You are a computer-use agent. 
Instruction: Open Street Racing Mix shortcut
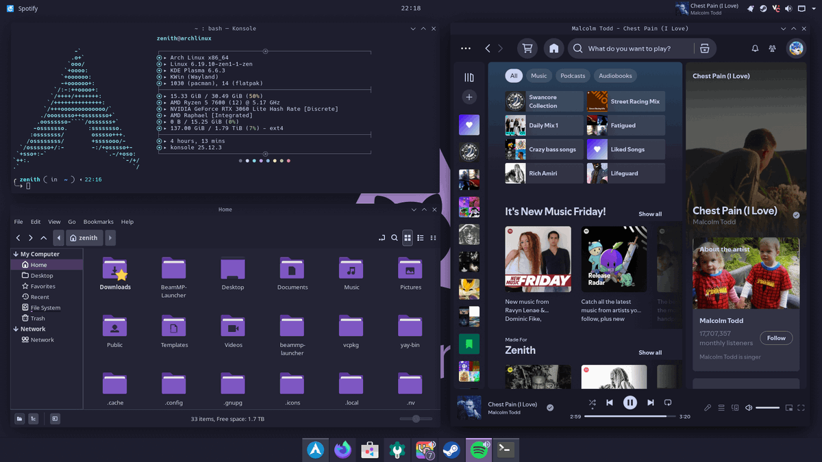pos(625,101)
